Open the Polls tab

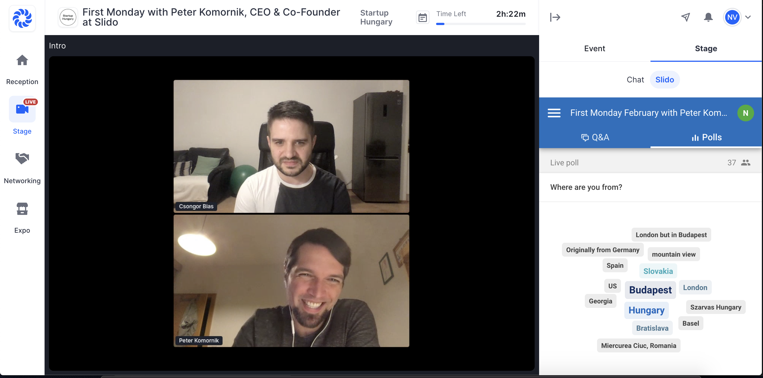[x=706, y=137]
